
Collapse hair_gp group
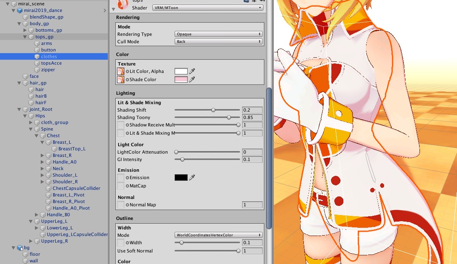point(19,83)
